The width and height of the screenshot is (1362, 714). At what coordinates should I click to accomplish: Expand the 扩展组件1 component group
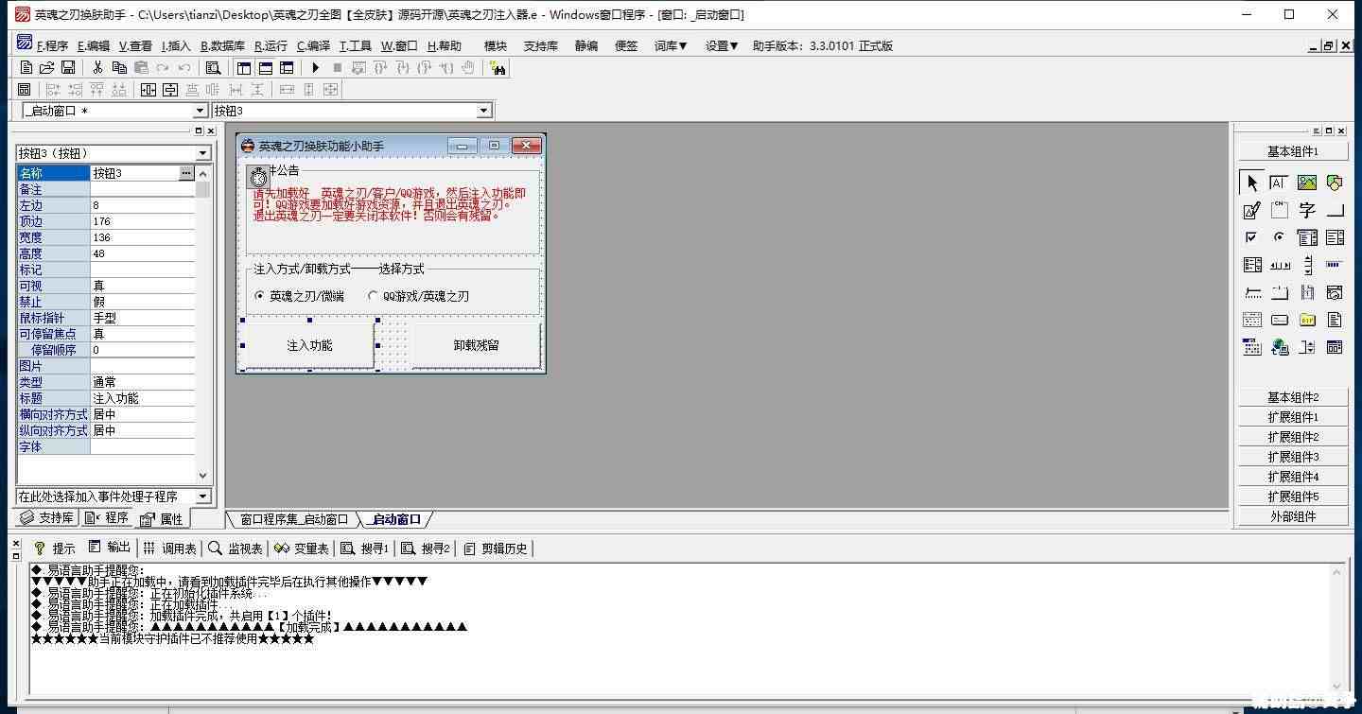coord(1293,417)
